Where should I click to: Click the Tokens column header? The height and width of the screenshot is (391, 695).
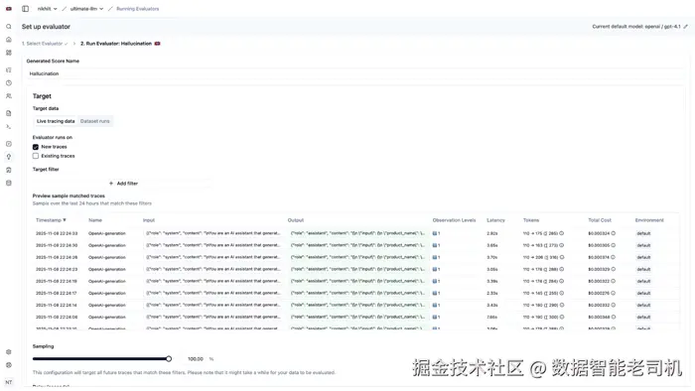tap(531, 220)
